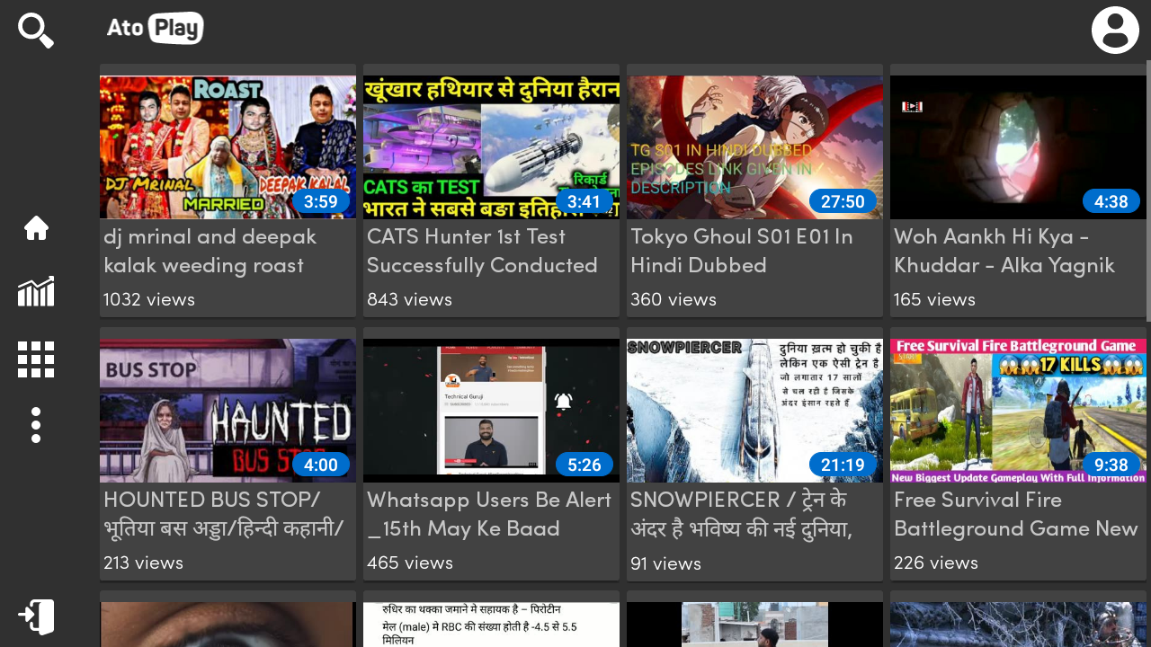Click the vertical scrollbar thumb

tap(1148, 191)
